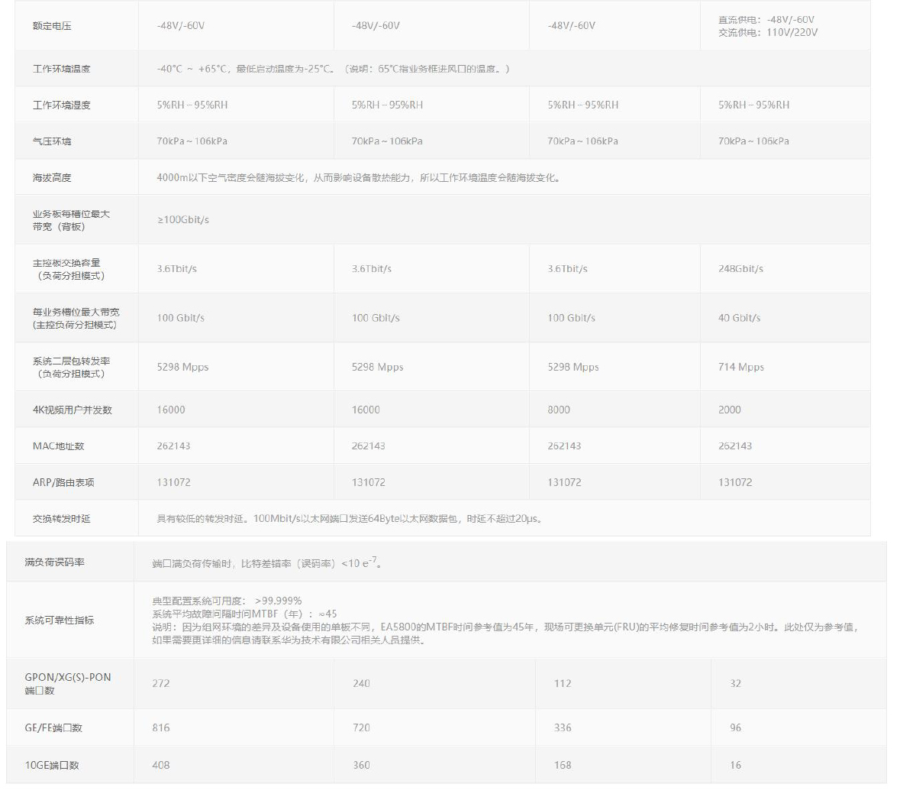
Task: Click the 40 Gbit/s slot bandwidth cell
Action: 739,318
